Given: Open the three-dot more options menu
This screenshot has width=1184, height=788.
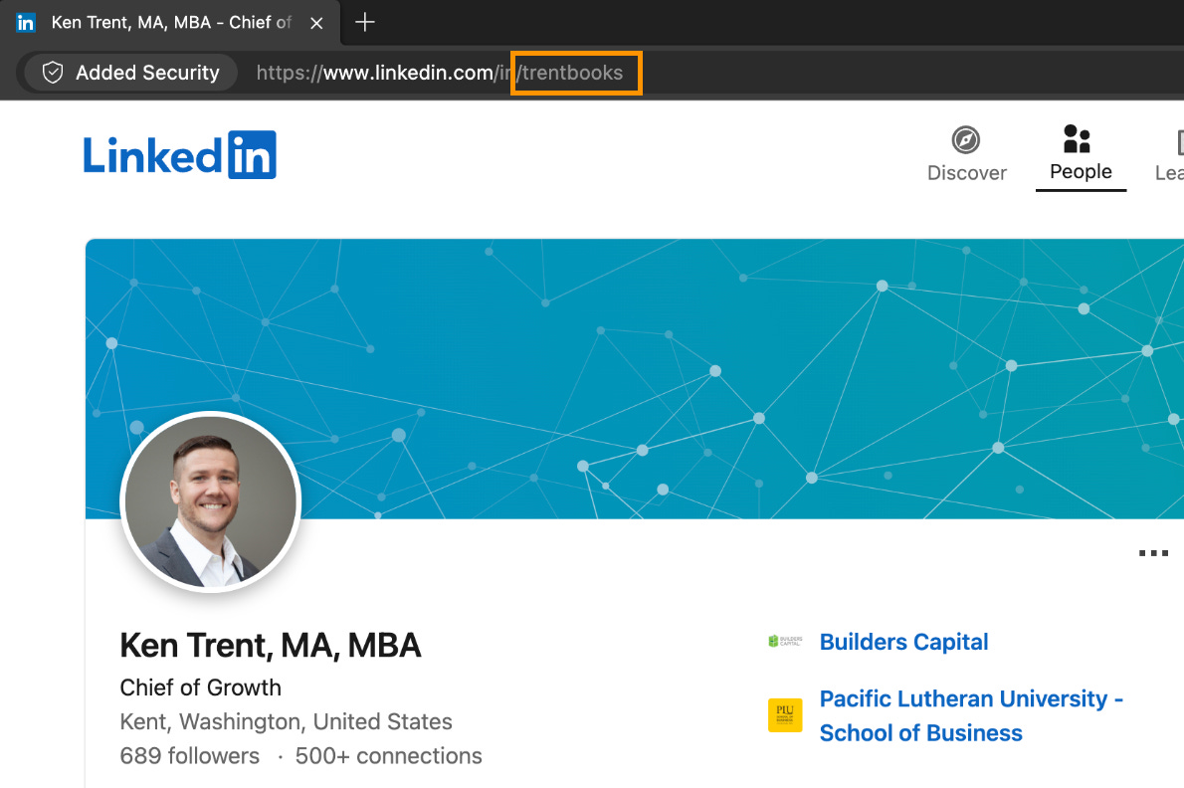Looking at the screenshot, I should point(1153,553).
